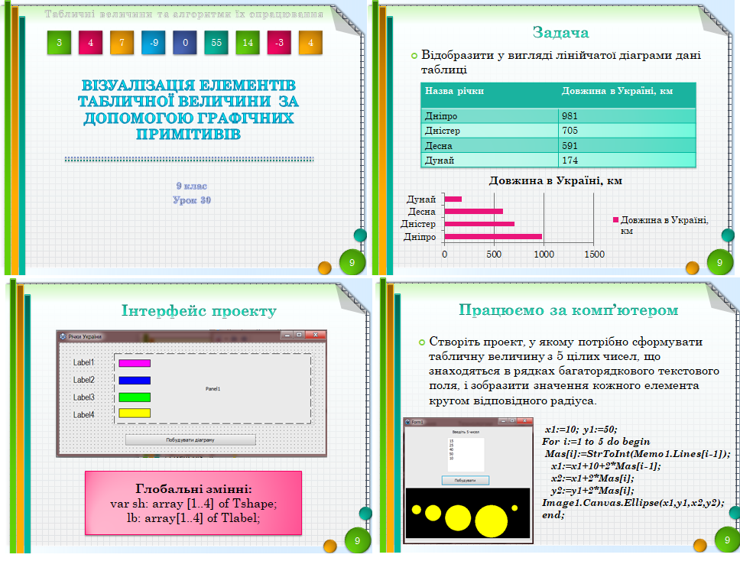Select the green tile with number 14
This screenshot has height=561, width=740.
coord(248,43)
